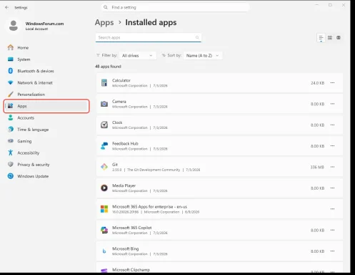Click the Microsoft Bing icon

pyautogui.click(x=104, y=251)
